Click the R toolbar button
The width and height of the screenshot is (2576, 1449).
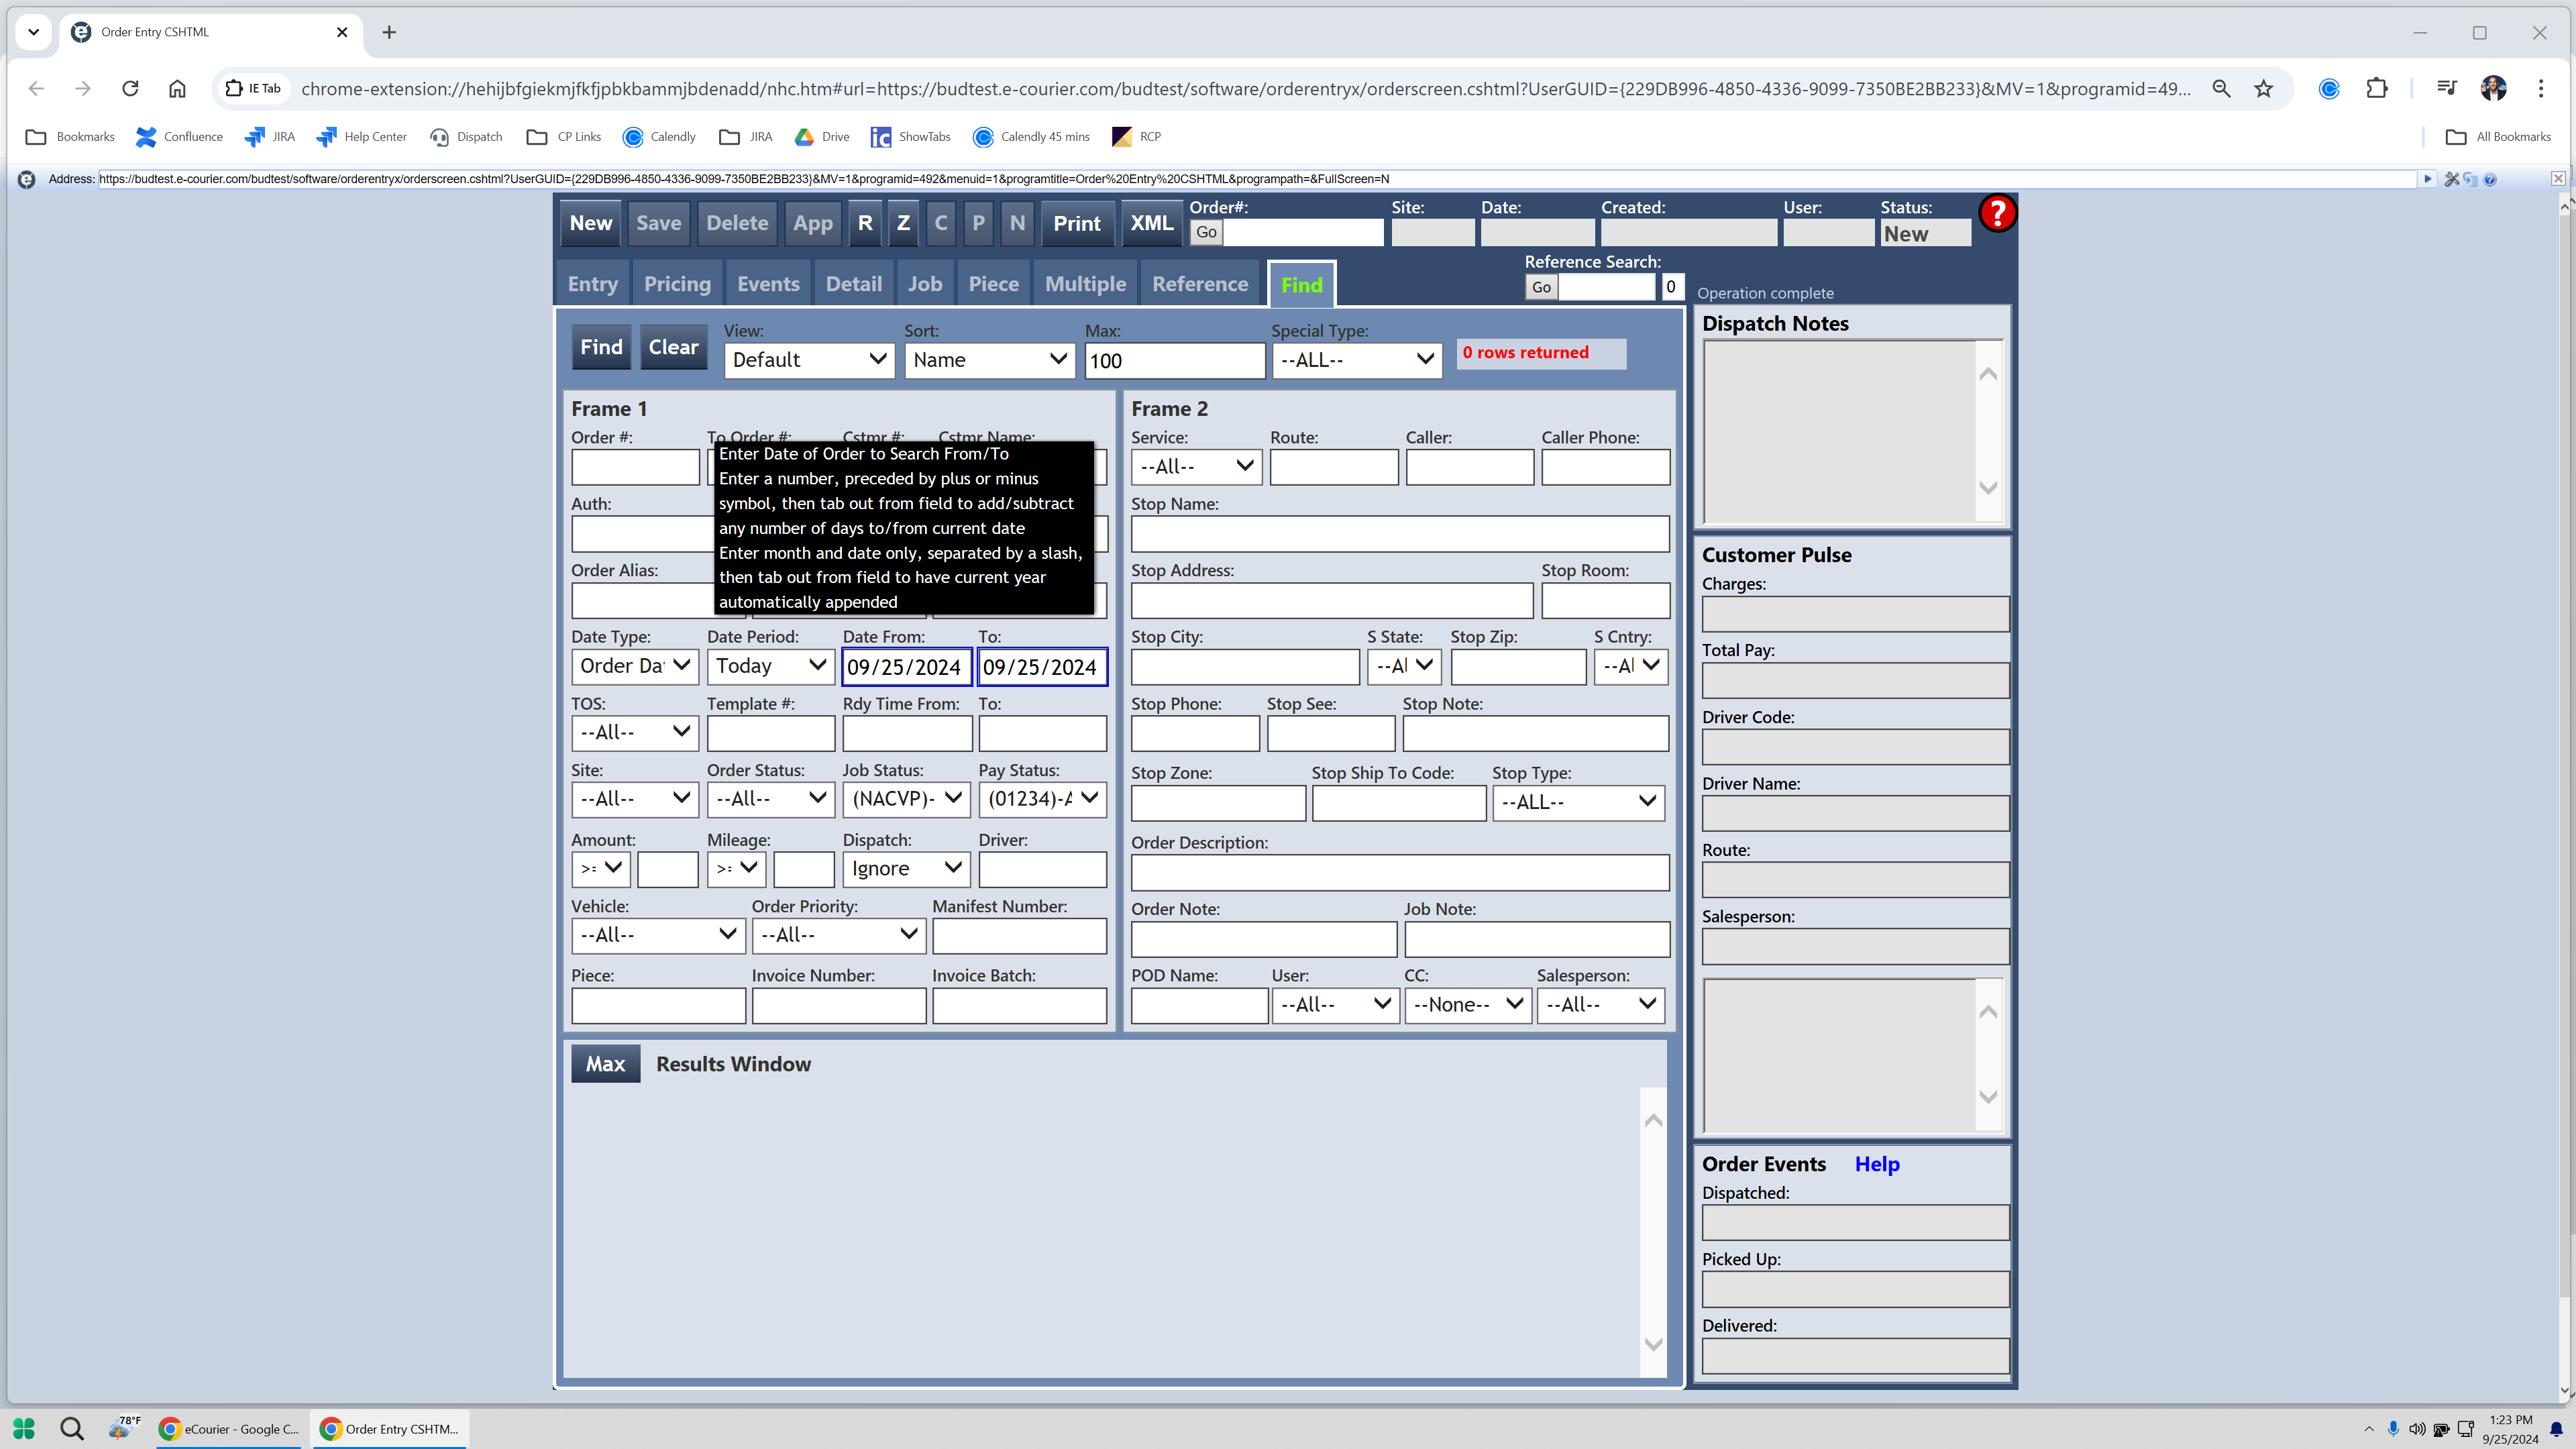tap(865, 223)
